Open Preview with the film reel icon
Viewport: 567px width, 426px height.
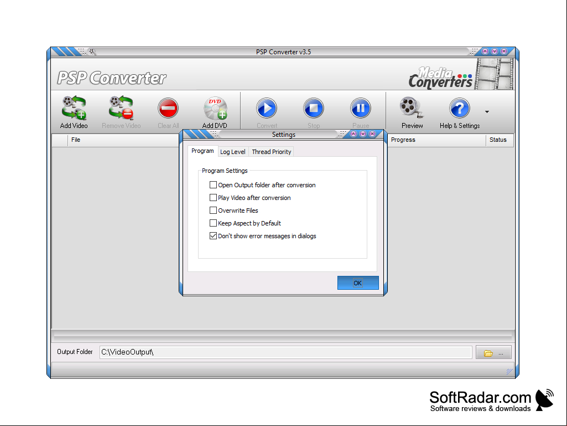tap(412, 108)
